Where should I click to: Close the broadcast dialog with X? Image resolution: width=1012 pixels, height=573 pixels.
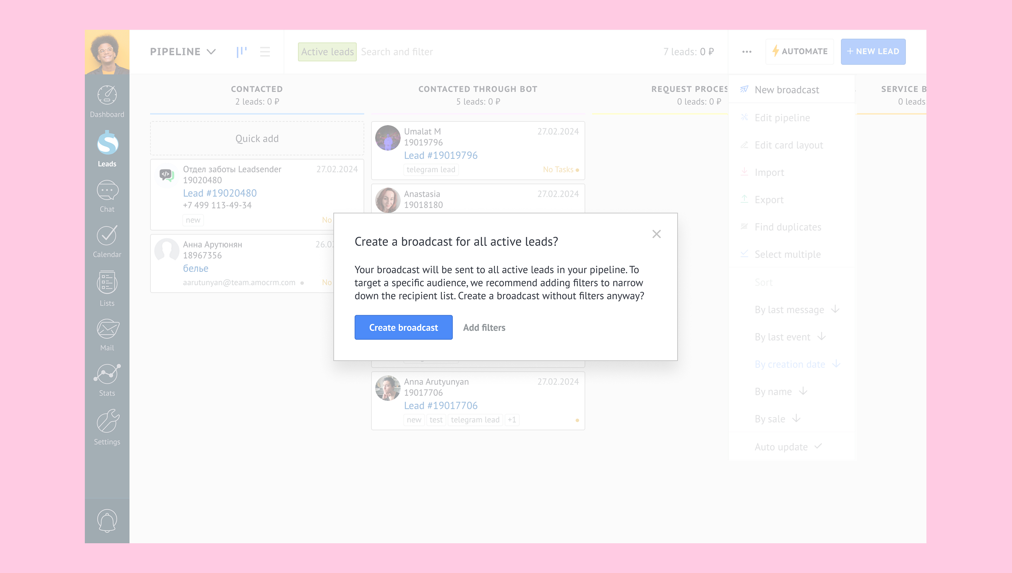click(x=656, y=234)
